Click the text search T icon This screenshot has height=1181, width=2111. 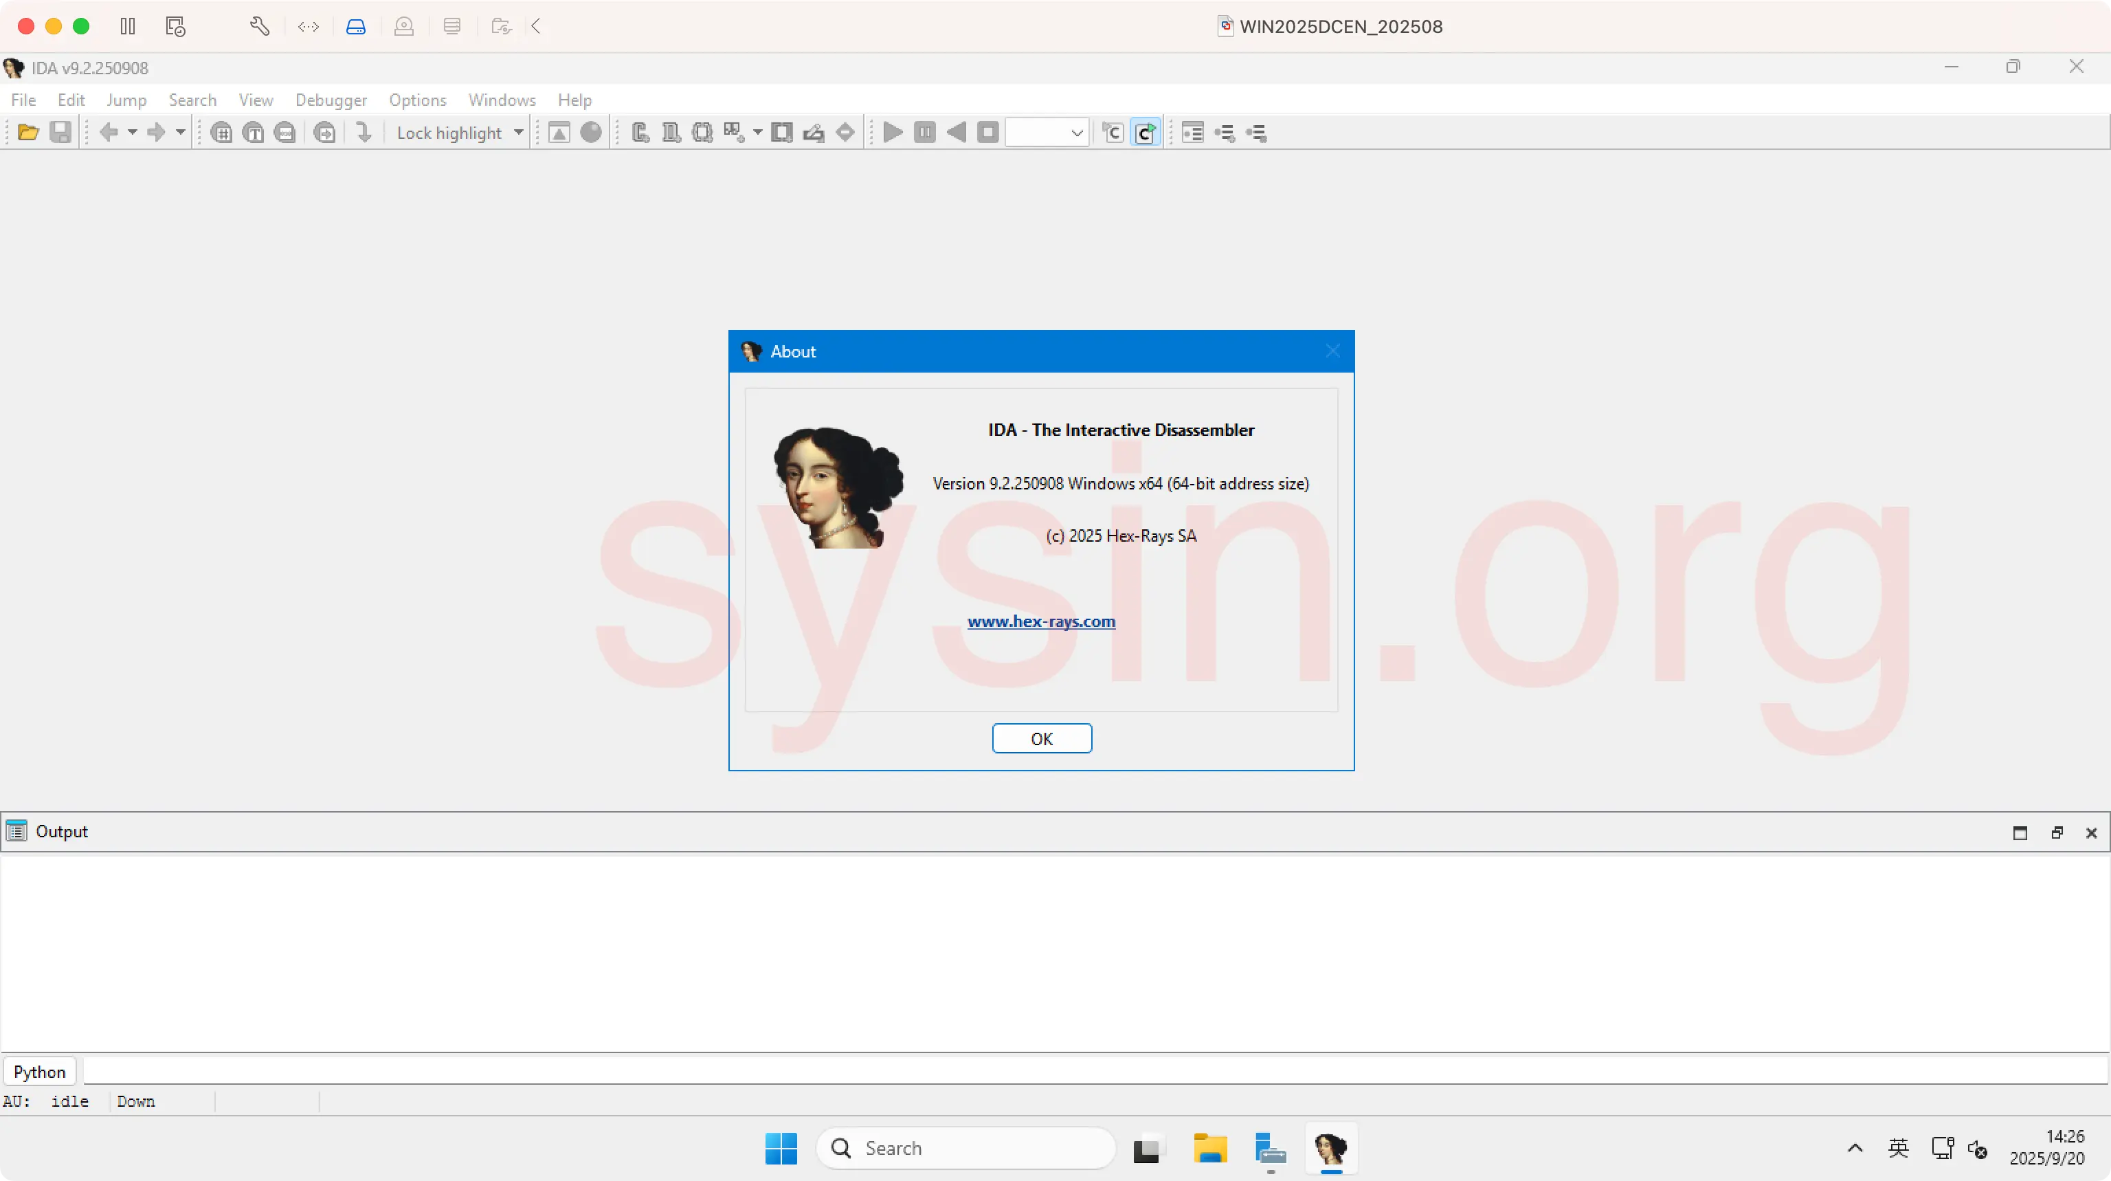click(253, 133)
